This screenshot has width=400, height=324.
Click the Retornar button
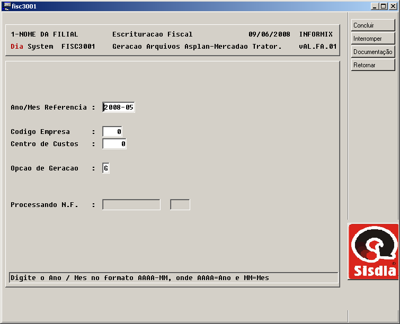(x=373, y=65)
